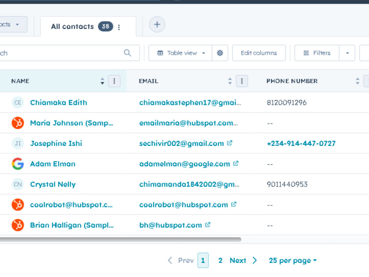Expand the Filters dropdown arrow

[x=347, y=53]
